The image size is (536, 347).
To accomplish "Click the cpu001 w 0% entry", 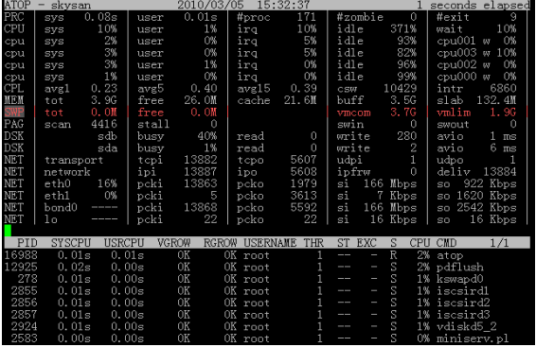I will pyautogui.click(x=476, y=41).
